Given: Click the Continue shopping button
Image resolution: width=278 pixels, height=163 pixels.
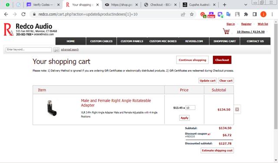Looking at the screenshot, I should point(192,60).
